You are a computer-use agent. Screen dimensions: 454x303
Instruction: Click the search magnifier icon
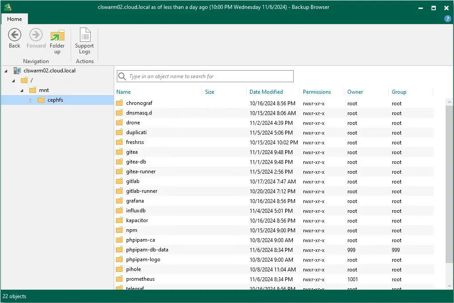point(122,76)
